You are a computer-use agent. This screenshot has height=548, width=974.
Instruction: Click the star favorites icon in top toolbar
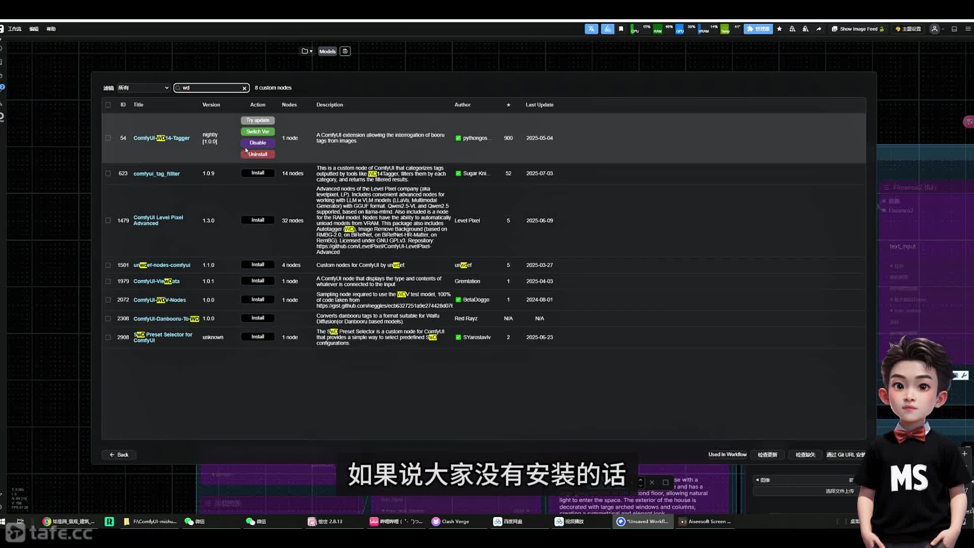[x=779, y=29]
